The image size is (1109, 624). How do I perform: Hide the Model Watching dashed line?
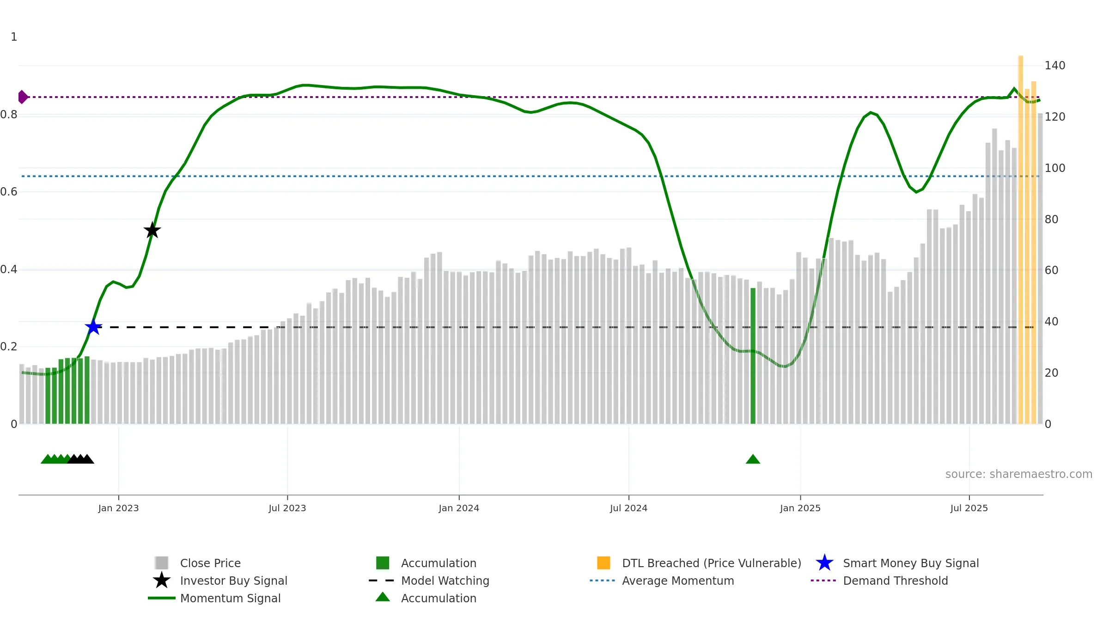pos(445,581)
